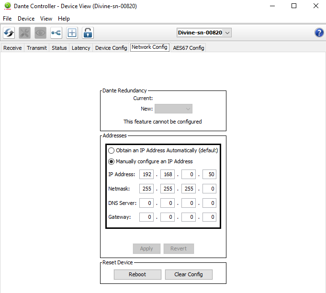This screenshot has height=293, width=326.
Task: Minimize the Dante Controller window
Action: coord(272,6)
